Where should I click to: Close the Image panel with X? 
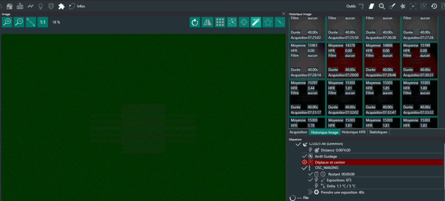pyautogui.click(x=284, y=14)
